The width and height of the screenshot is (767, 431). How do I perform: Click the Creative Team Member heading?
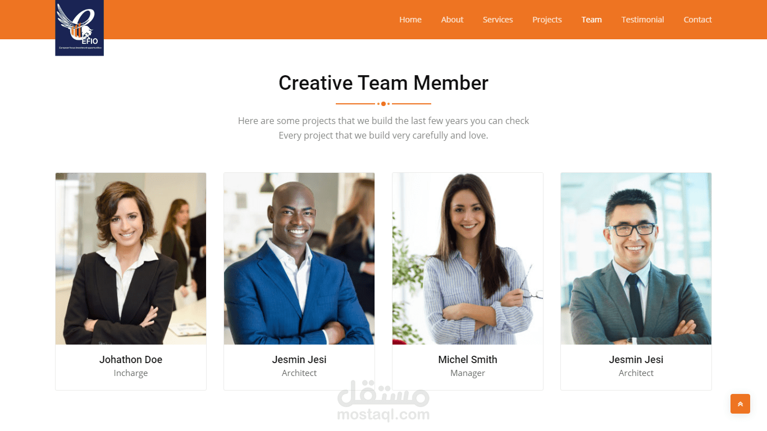point(383,83)
